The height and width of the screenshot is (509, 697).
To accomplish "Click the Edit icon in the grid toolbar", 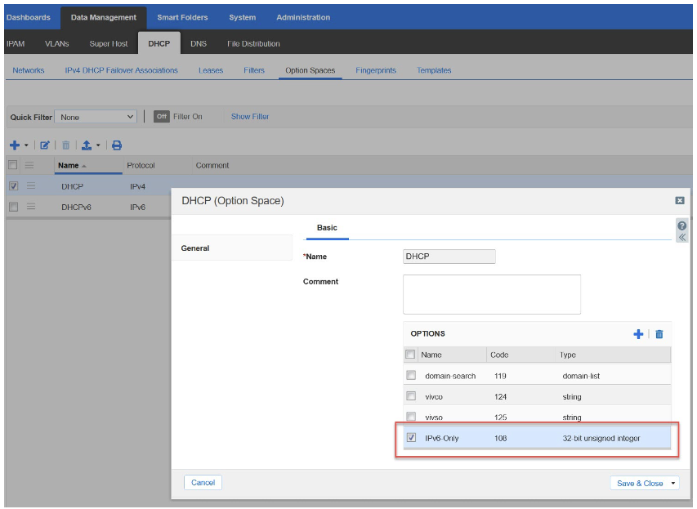I will 45,145.
